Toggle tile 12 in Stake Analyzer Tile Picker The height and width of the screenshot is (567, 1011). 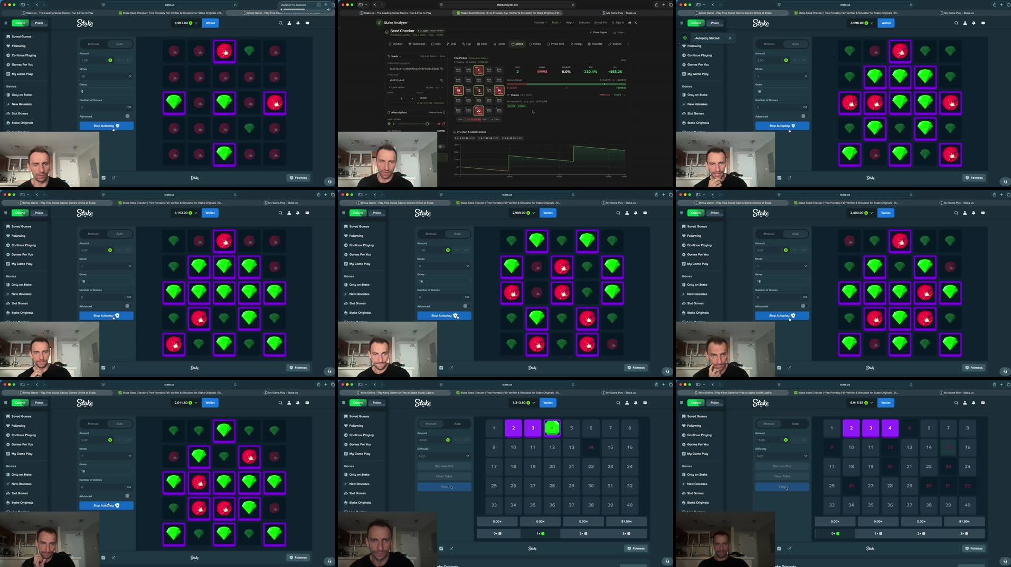click(x=479, y=90)
